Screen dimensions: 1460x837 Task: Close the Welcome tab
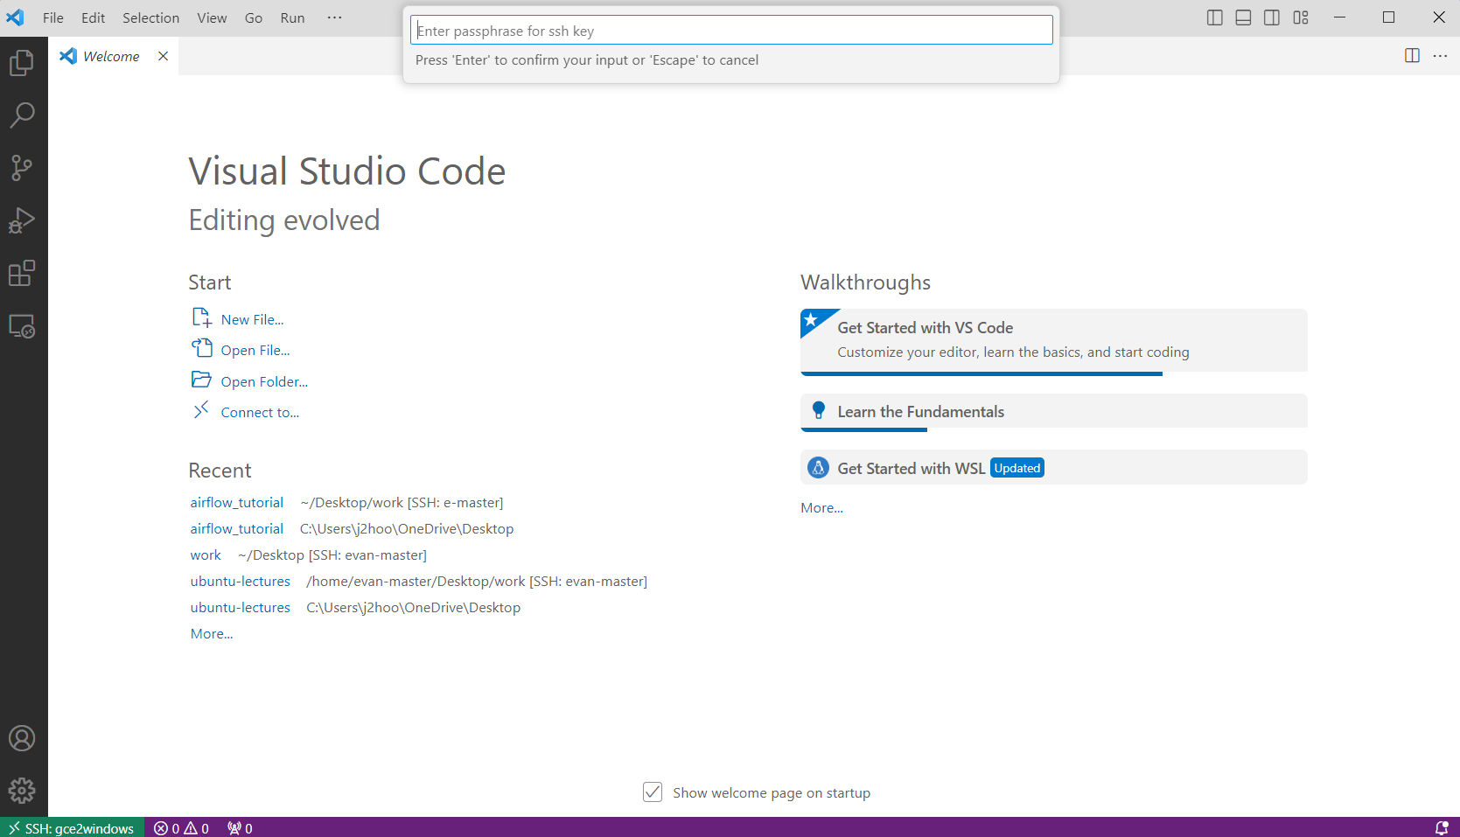tap(163, 56)
